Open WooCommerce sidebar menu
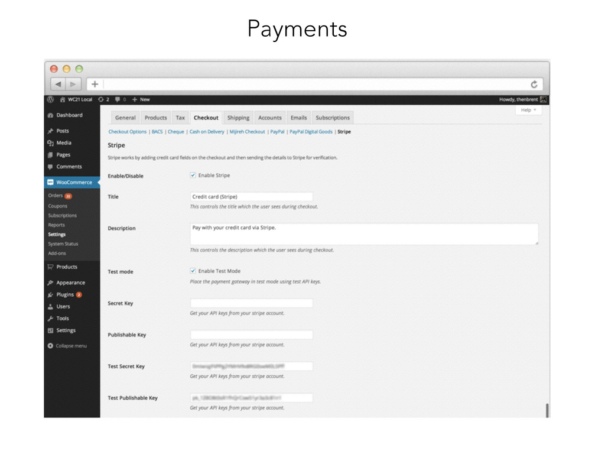 (x=71, y=182)
